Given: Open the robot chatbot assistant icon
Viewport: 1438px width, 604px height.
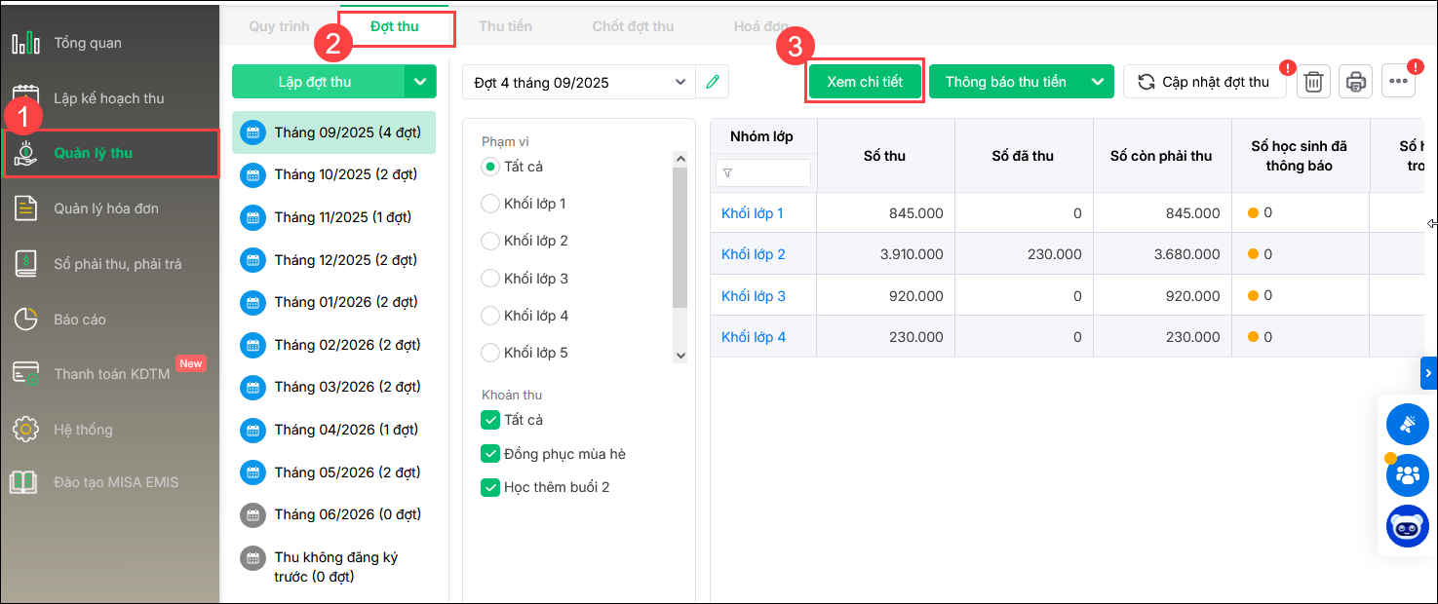Looking at the screenshot, I should (x=1407, y=527).
